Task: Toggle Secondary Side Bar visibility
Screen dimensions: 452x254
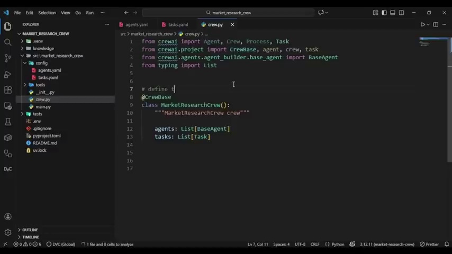Action: click(401, 13)
